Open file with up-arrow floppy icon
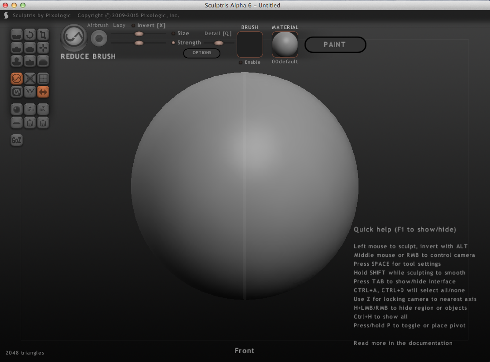The height and width of the screenshot is (362, 490). coord(30,123)
